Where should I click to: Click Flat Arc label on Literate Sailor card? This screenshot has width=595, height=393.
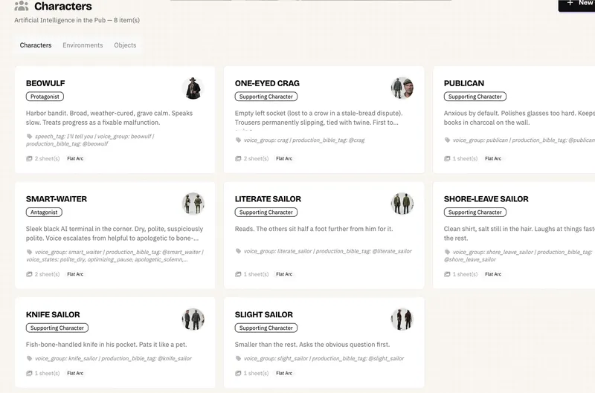284,274
